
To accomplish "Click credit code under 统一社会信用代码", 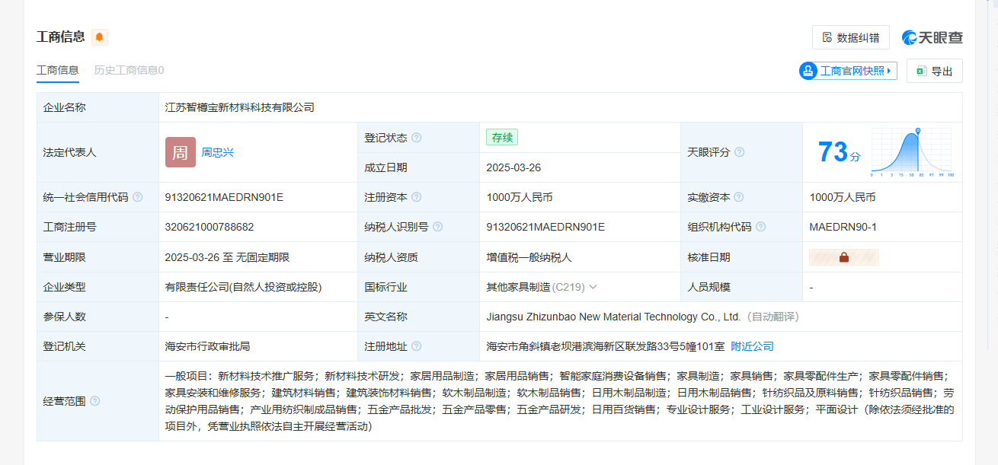I will point(224,197).
